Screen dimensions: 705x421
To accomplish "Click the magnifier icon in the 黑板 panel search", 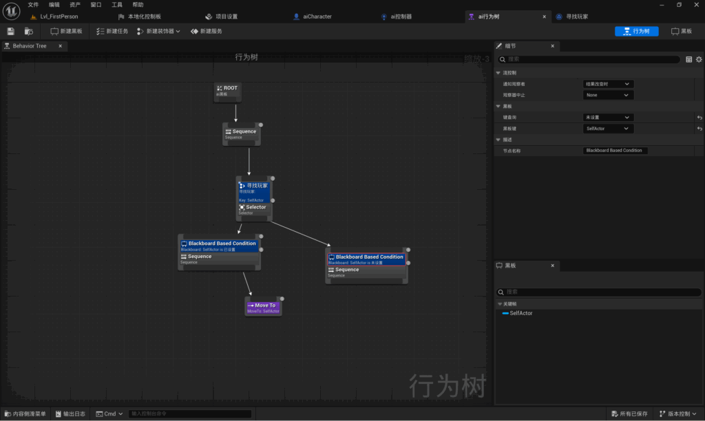I will (501, 292).
